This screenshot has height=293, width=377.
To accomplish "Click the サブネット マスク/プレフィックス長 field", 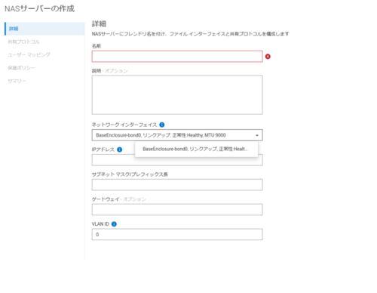I will pos(177,185).
